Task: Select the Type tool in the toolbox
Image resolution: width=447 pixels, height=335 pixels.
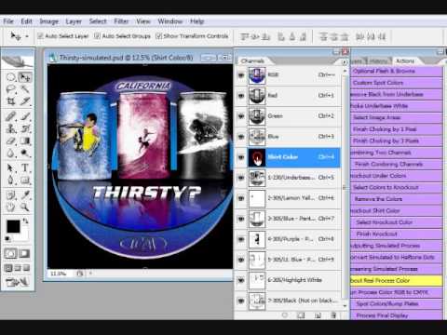Action: coord(25,167)
